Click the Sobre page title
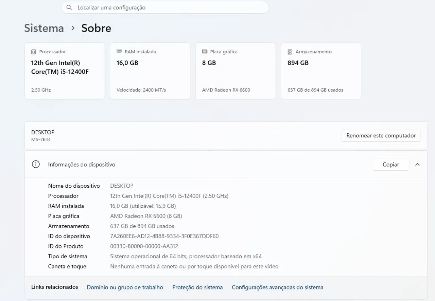The width and height of the screenshot is (435, 301). 96,28
